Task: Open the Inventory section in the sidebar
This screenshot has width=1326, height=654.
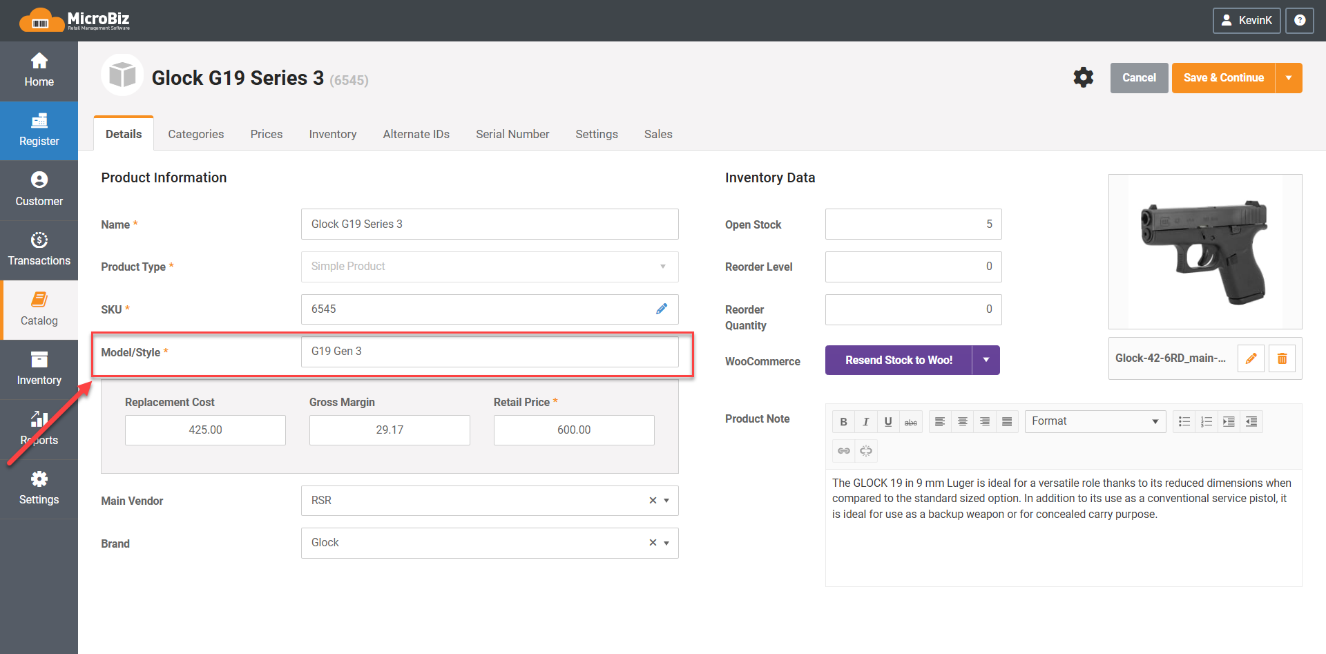Action: (x=39, y=369)
